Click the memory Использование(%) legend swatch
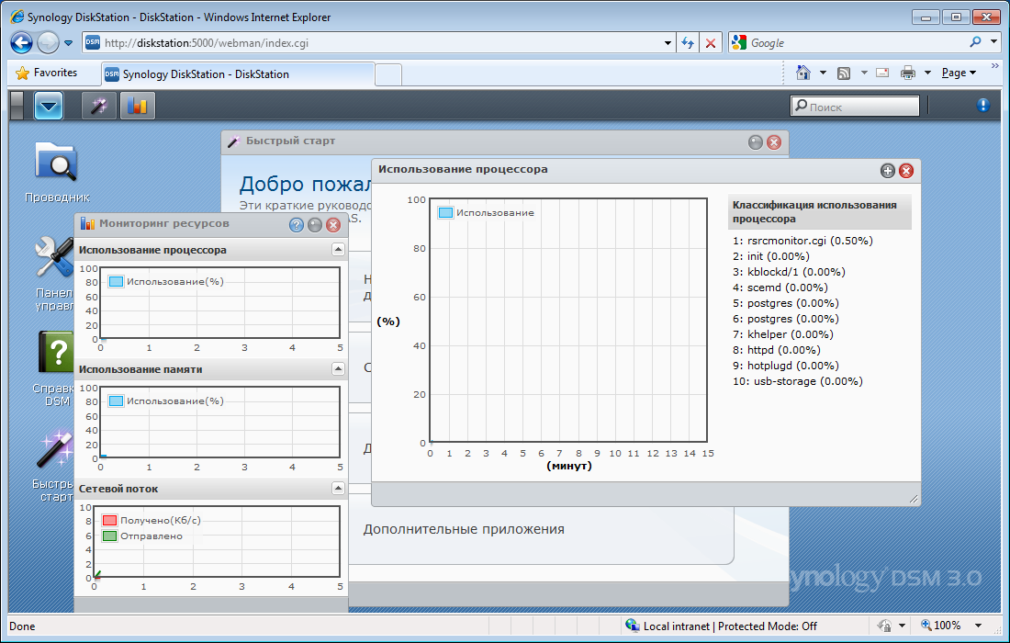Image resolution: width=1010 pixels, height=643 pixels. point(116,400)
